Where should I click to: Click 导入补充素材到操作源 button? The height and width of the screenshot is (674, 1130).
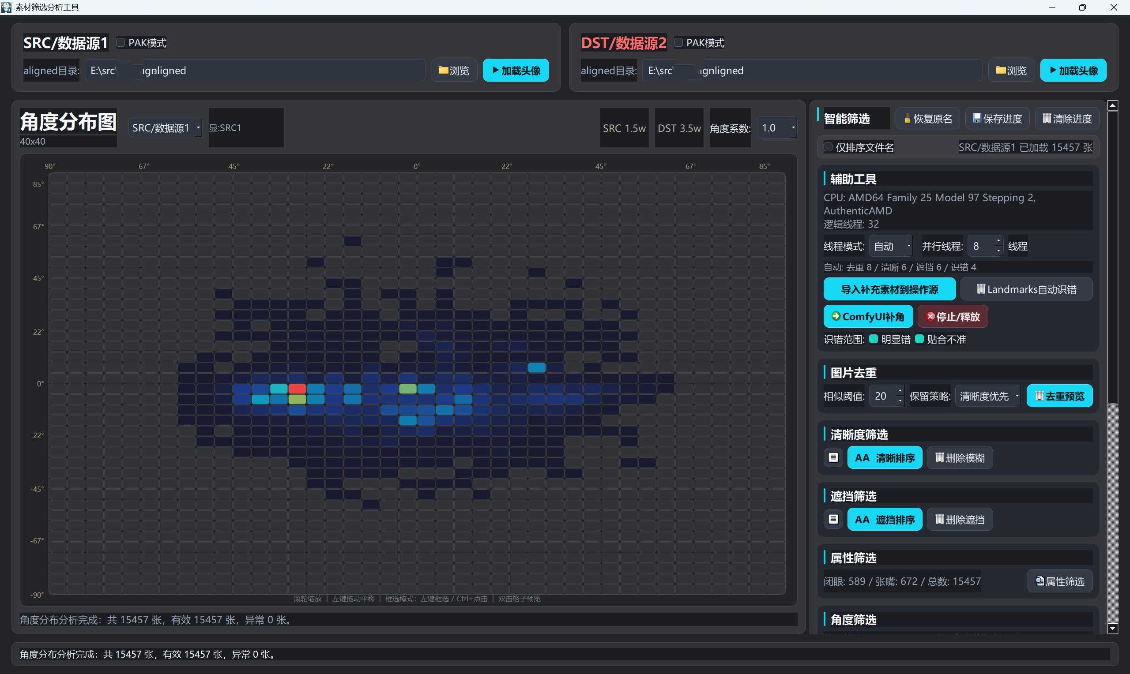click(x=889, y=289)
